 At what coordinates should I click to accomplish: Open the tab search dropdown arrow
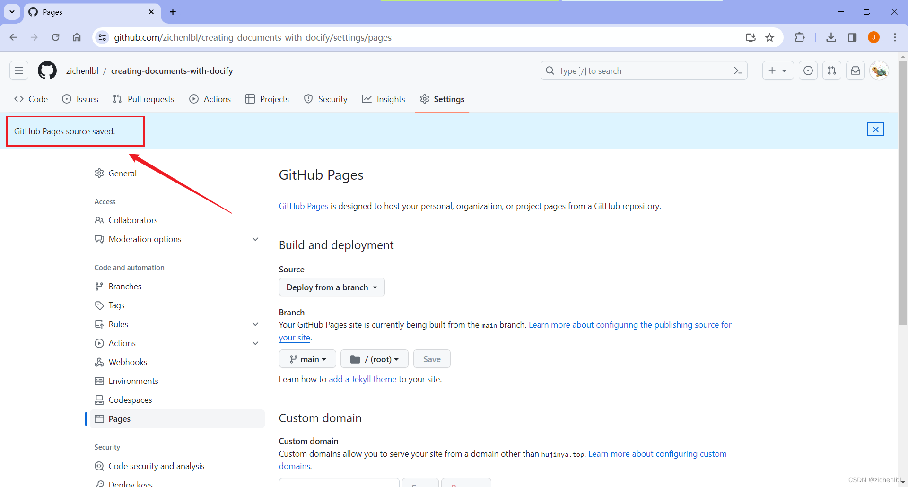(x=12, y=12)
